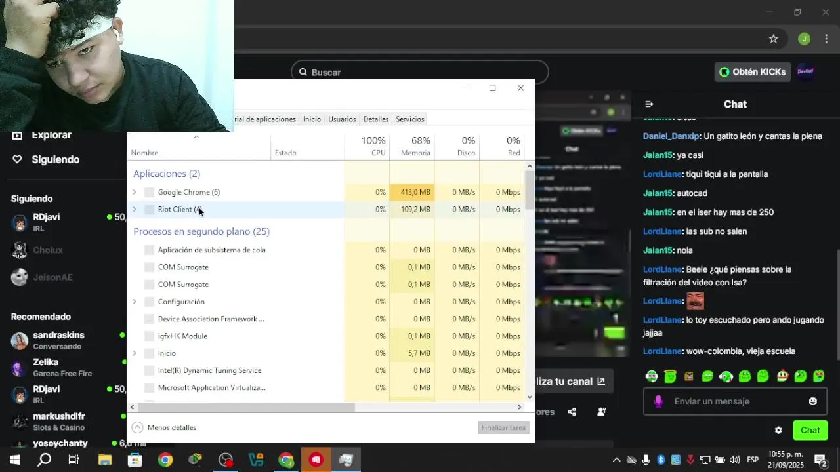
Task: Collapse details with Menos detalles
Action: [x=164, y=427]
